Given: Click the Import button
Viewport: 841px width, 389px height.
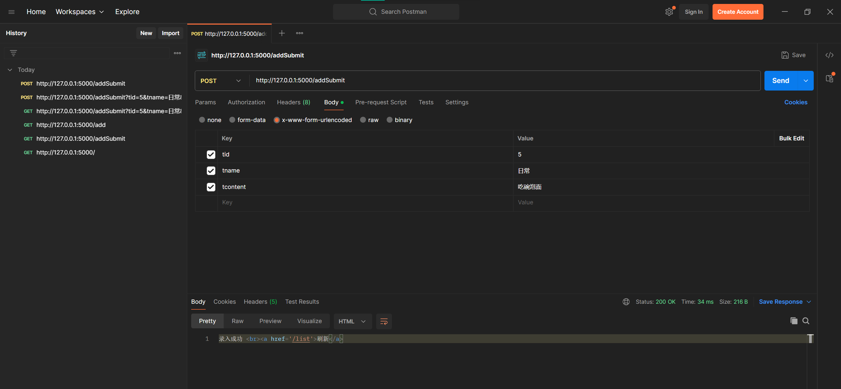Looking at the screenshot, I should click(x=170, y=33).
